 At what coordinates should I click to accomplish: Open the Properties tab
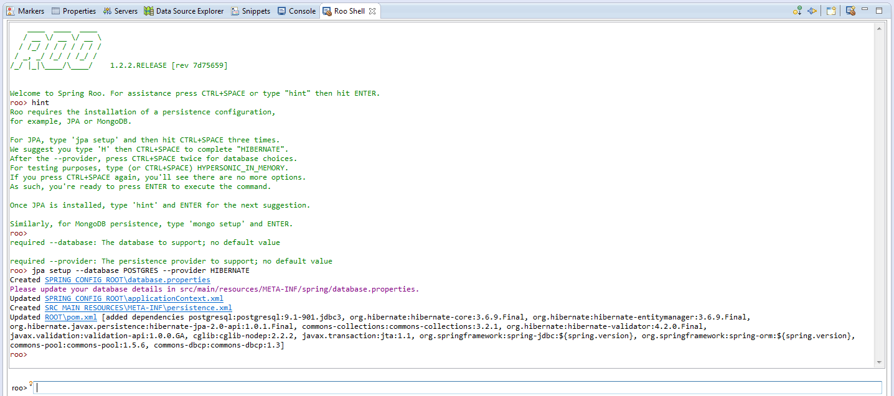coord(73,11)
